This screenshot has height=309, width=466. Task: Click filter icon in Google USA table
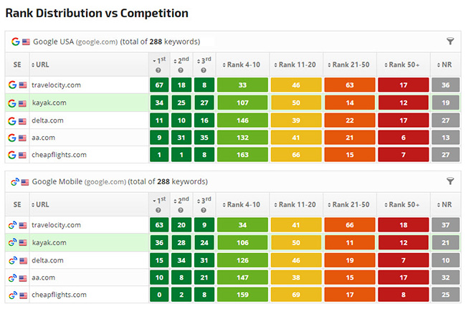coord(450,42)
